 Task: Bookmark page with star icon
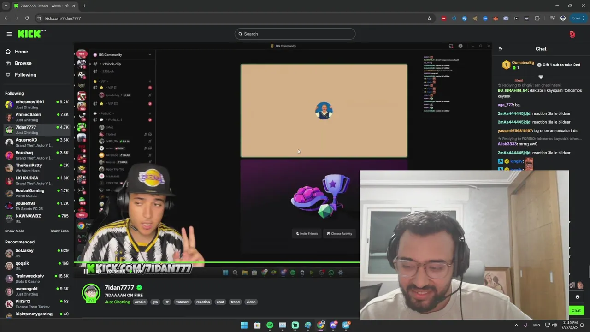(x=429, y=18)
